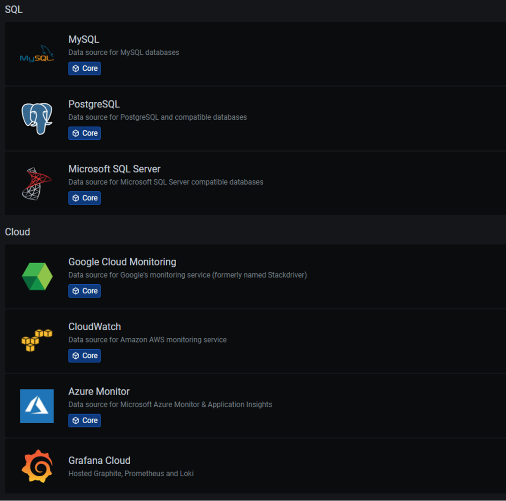Select the Grafana Cloud title
This screenshot has width=506, height=501.
pos(99,460)
